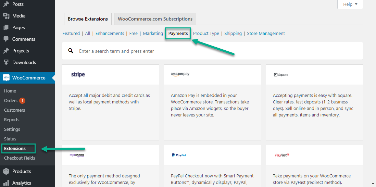The height and width of the screenshot is (187, 376).
Task: Open the PayFast description text
Action: tap(312, 179)
